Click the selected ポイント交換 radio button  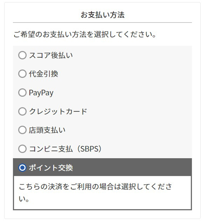22,168
